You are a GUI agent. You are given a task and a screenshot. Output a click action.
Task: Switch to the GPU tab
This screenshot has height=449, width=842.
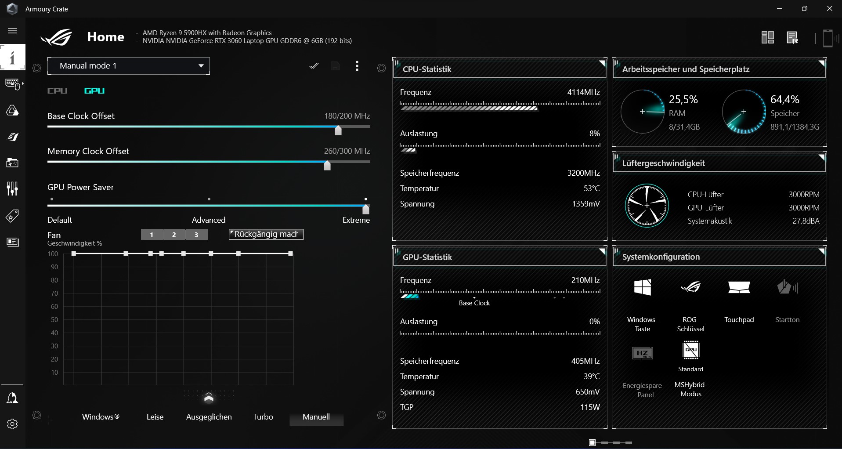[94, 91]
